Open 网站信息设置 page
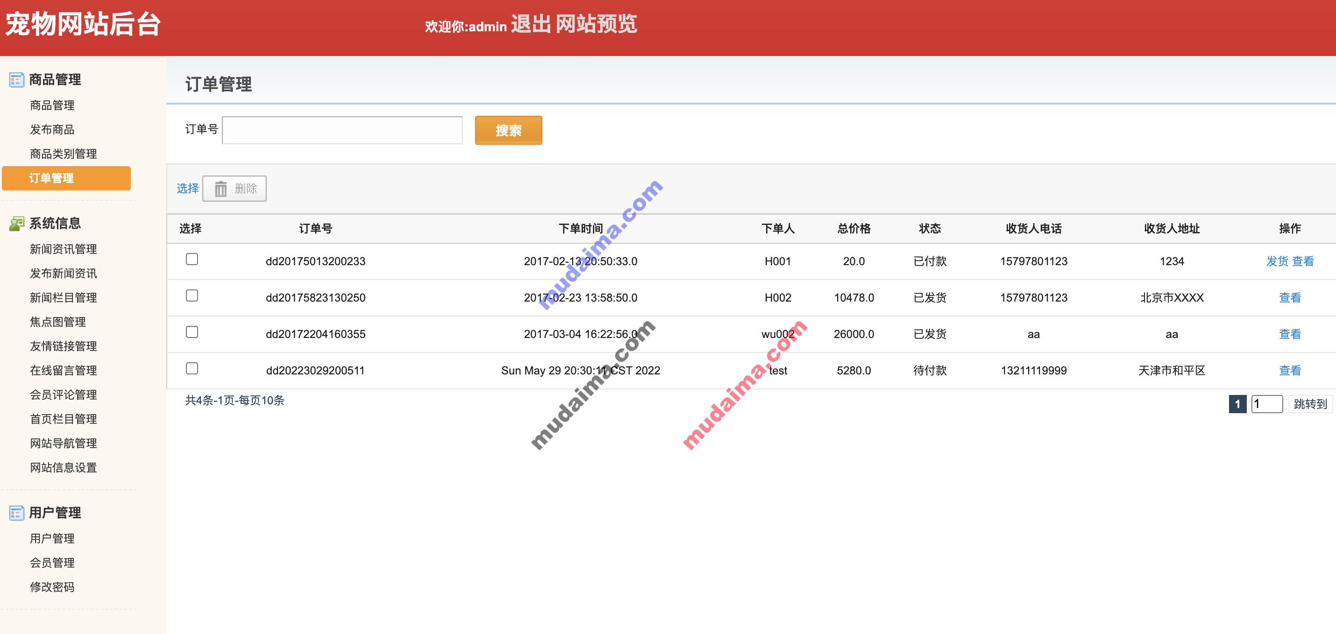The height and width of the screenshot is (634, 1336). [x=63, y=468]
